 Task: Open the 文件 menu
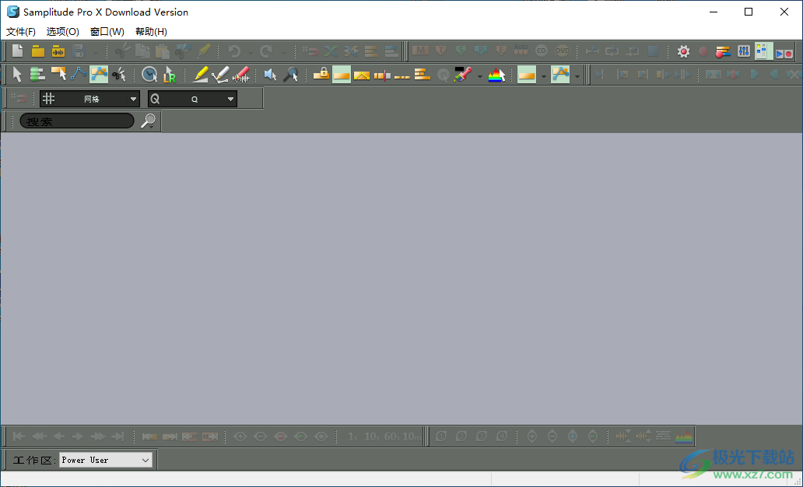click(20, 31)
